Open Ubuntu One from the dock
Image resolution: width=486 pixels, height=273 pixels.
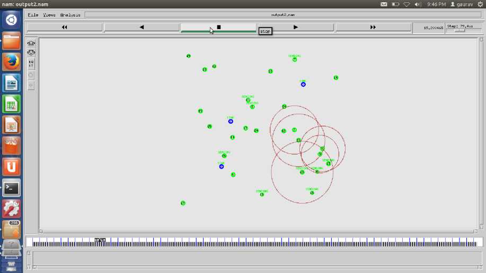coord(12,167)
